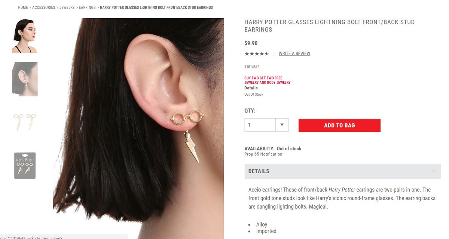Image resolution: width=449 pixels, height=239 pixels.
Task: Select thumbnail showing earring back view
Action: pos(25,79)
